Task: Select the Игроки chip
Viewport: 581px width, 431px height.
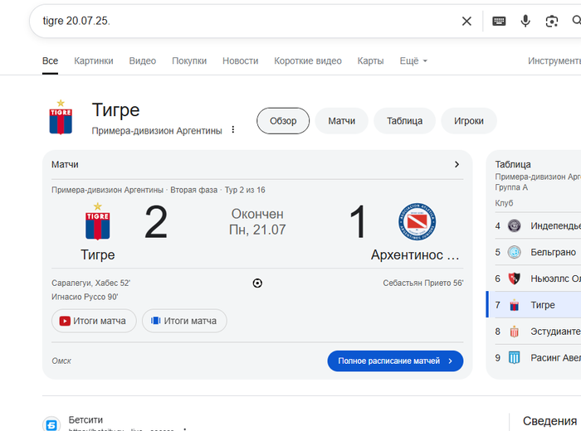Action: [x=469, y=121]
